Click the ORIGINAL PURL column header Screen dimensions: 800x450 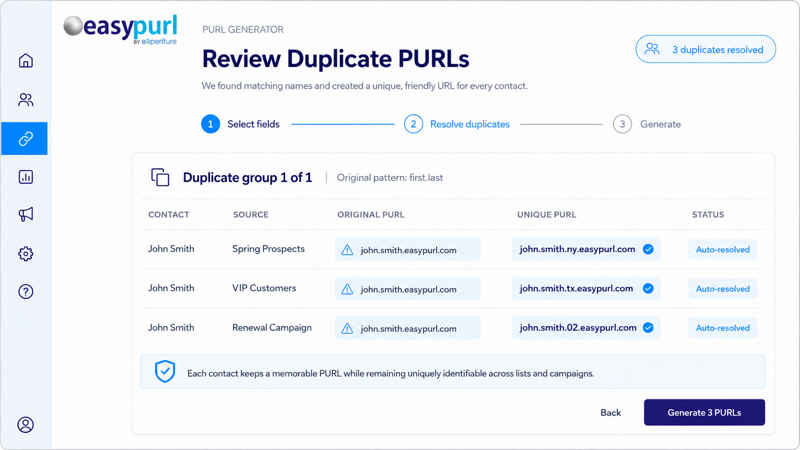(371, 215)
